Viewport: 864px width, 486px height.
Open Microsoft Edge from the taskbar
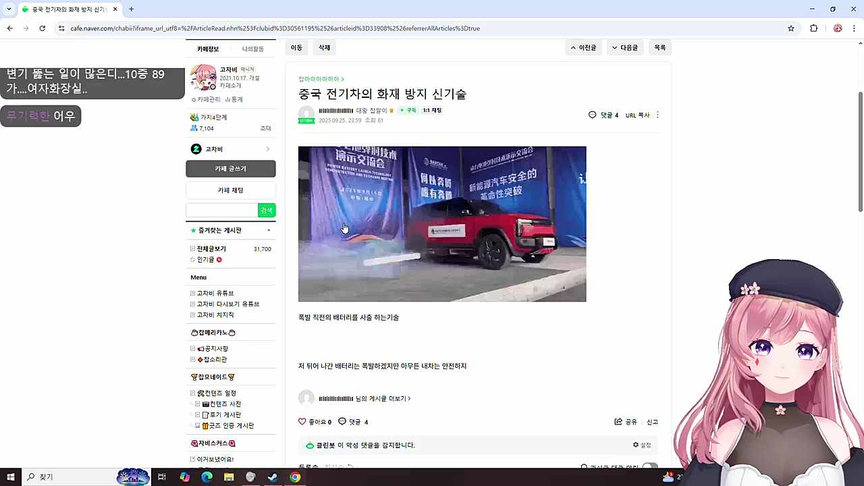click(x=207, y=477)
